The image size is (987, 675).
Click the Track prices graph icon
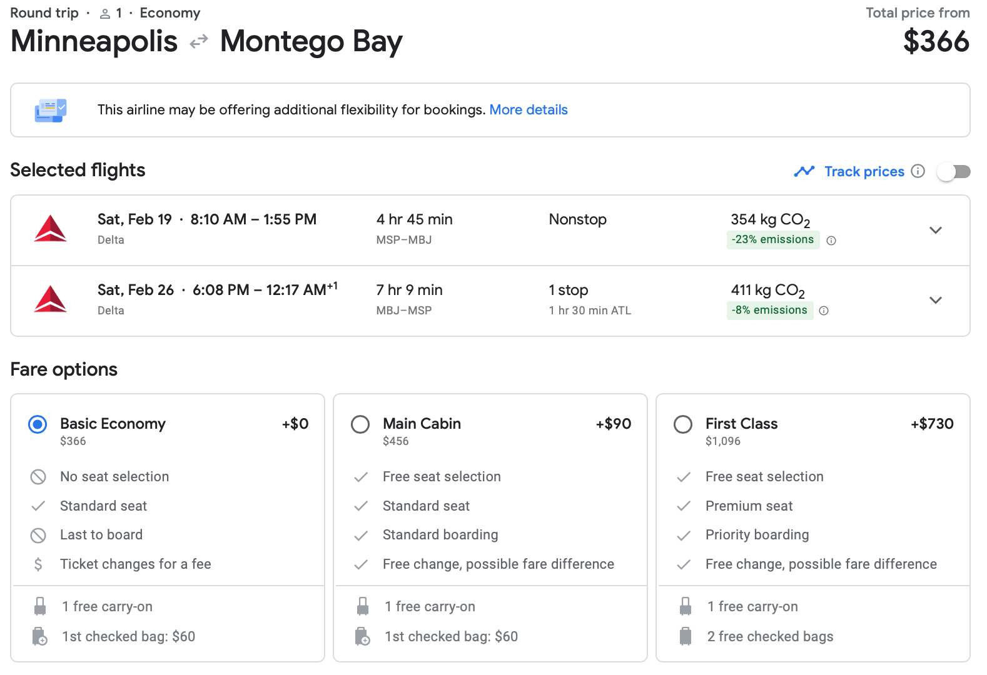coord(804,171)
